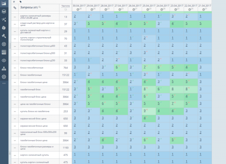Open the cluster nodes sidebar icon
226x164 pixels.
[4, 19]
